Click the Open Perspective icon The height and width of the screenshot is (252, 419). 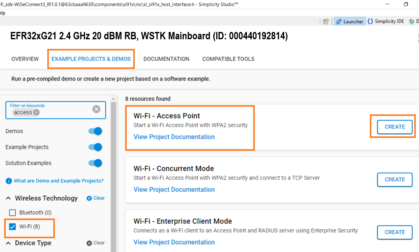326,21
